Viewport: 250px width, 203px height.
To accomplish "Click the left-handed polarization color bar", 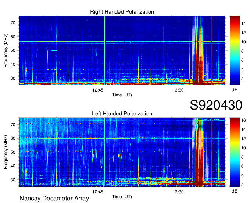I will tap(235, 152).
